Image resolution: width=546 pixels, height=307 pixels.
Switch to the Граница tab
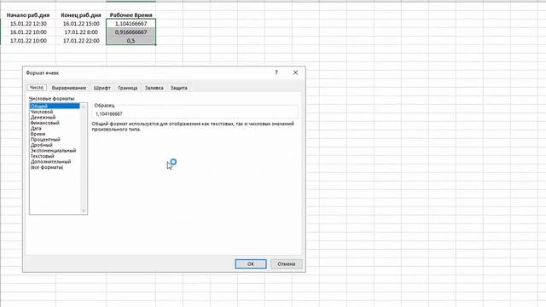point(127,88)
